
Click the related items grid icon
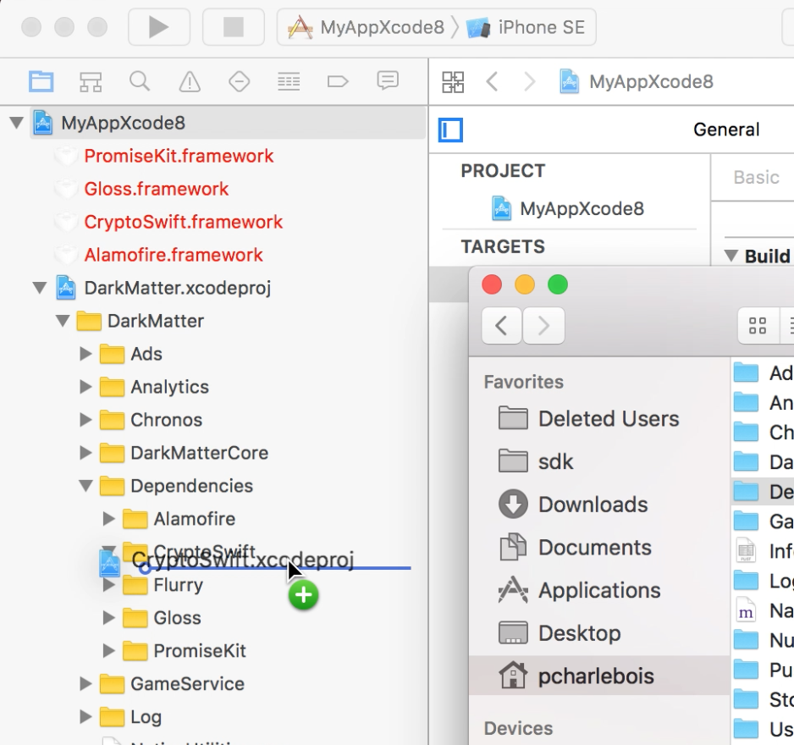tap(454, 80)
